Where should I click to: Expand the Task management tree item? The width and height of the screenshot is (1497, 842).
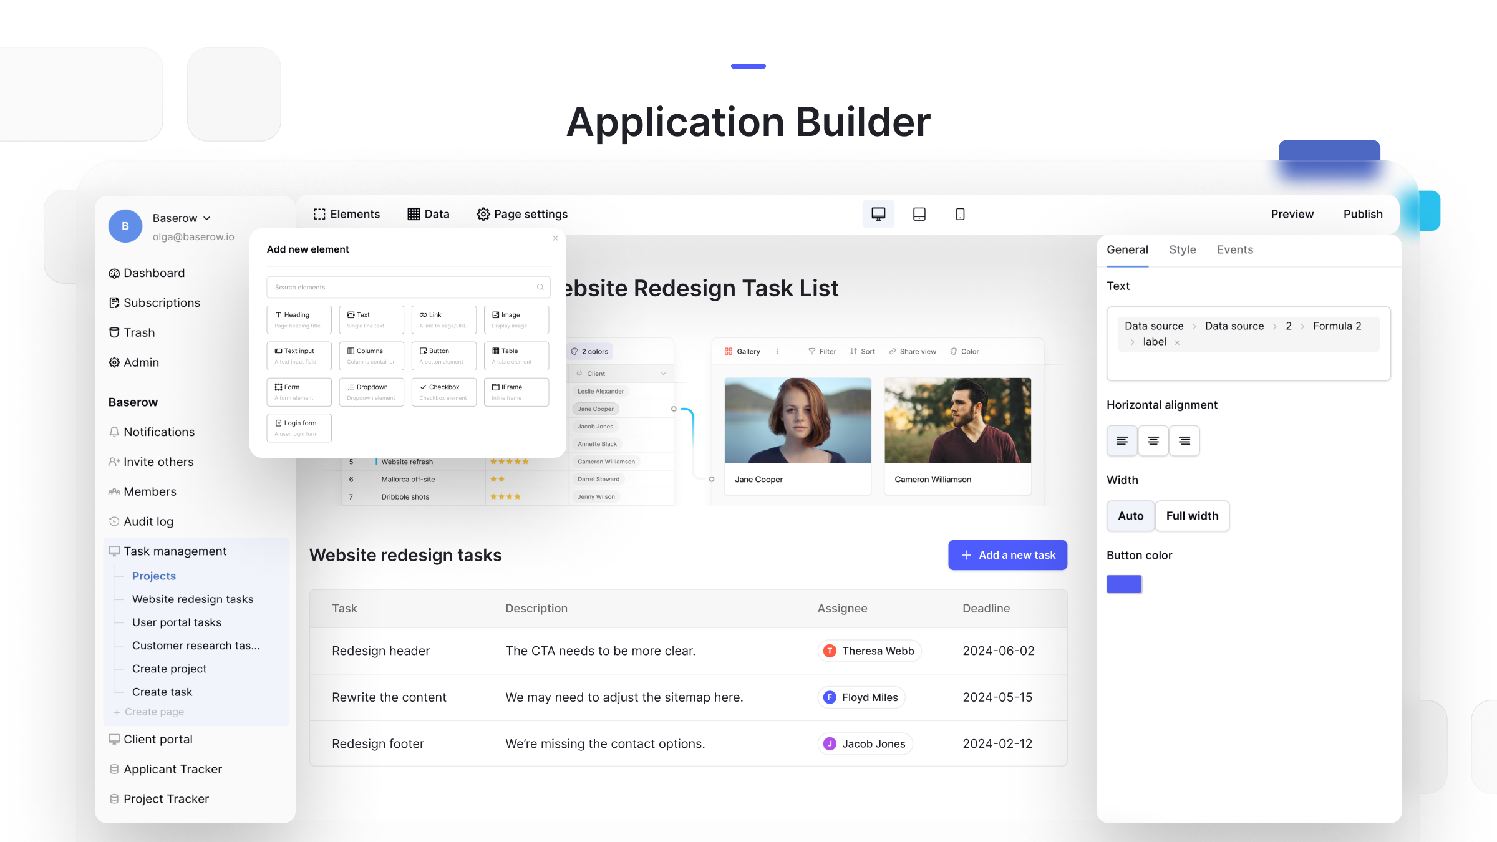pos(175,551)
